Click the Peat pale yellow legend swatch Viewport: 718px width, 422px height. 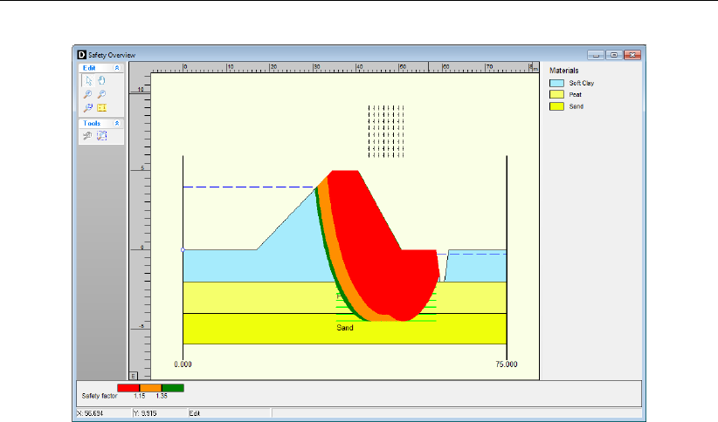(x=556, y=95)
